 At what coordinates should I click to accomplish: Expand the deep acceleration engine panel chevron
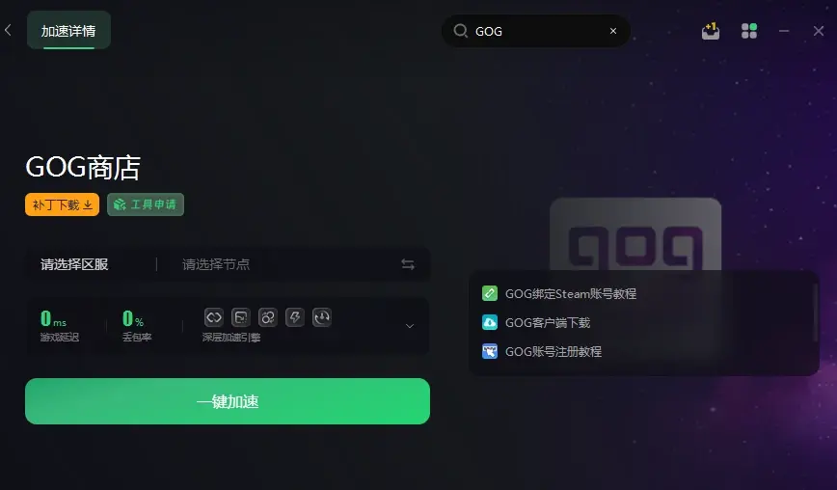410,326
